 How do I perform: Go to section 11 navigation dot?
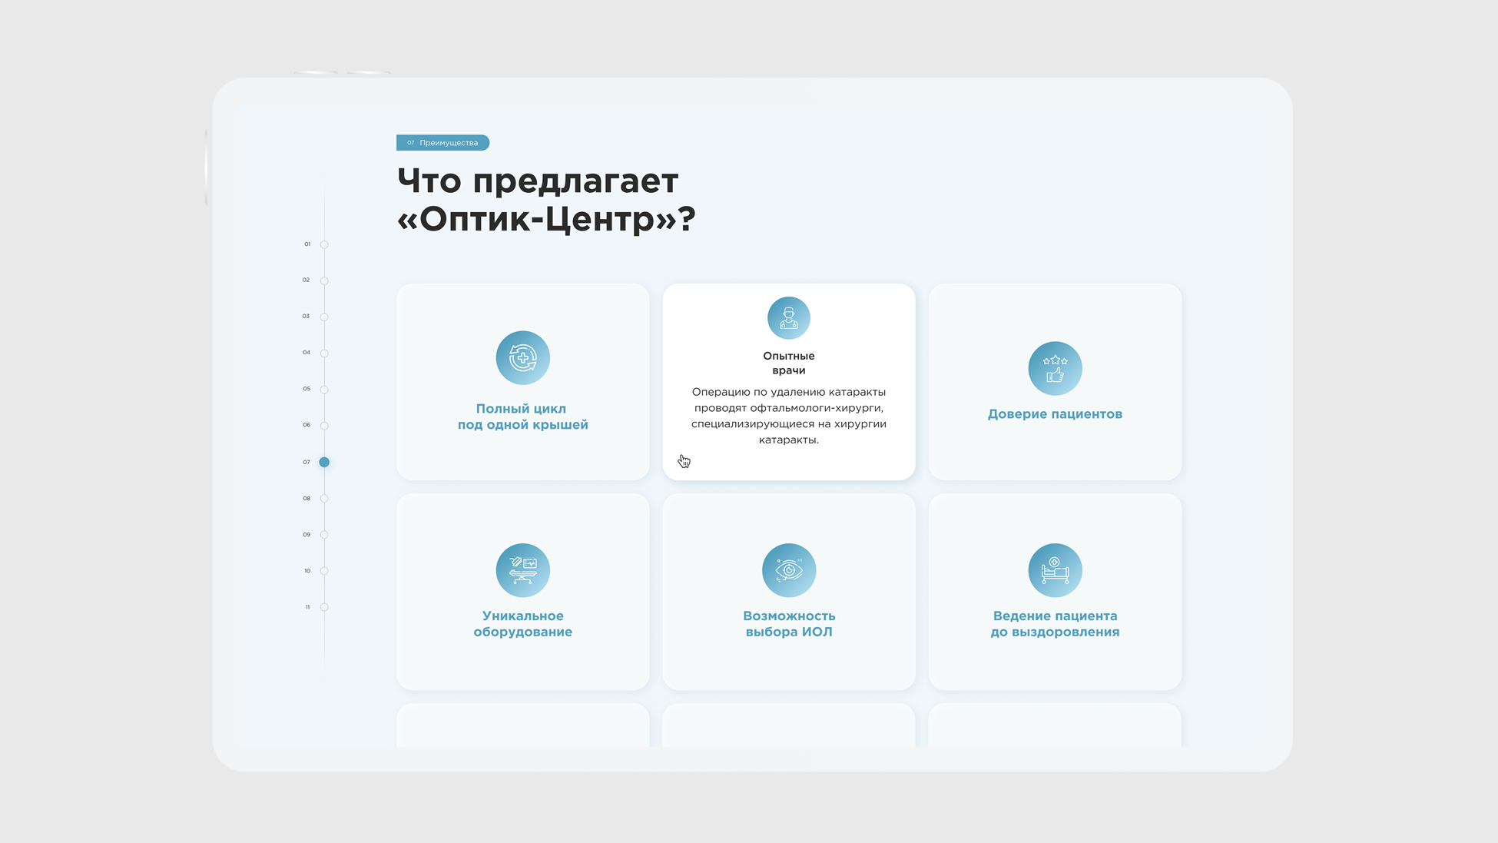[x=324, y=607]
